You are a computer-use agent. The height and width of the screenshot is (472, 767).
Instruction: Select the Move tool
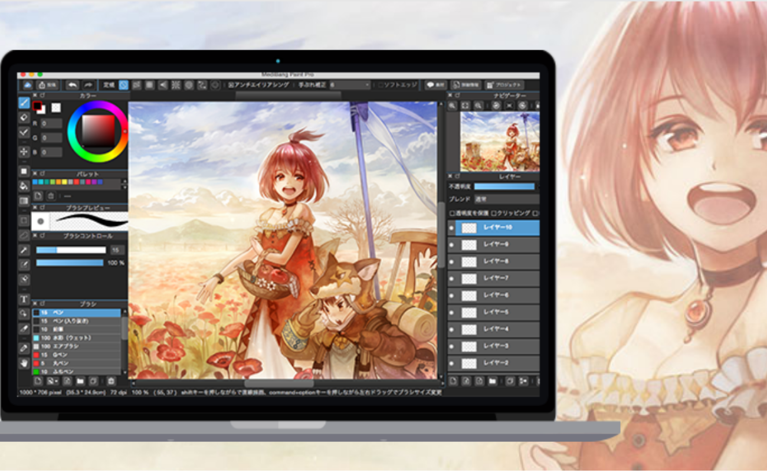tap(24, 152)
